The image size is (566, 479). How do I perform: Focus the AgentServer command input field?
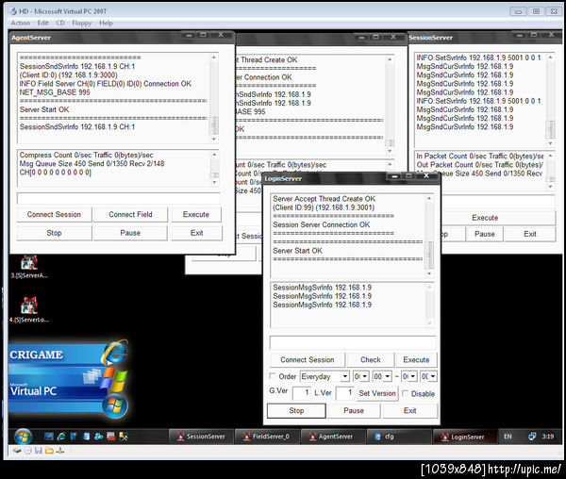click(x=119, y=198)
